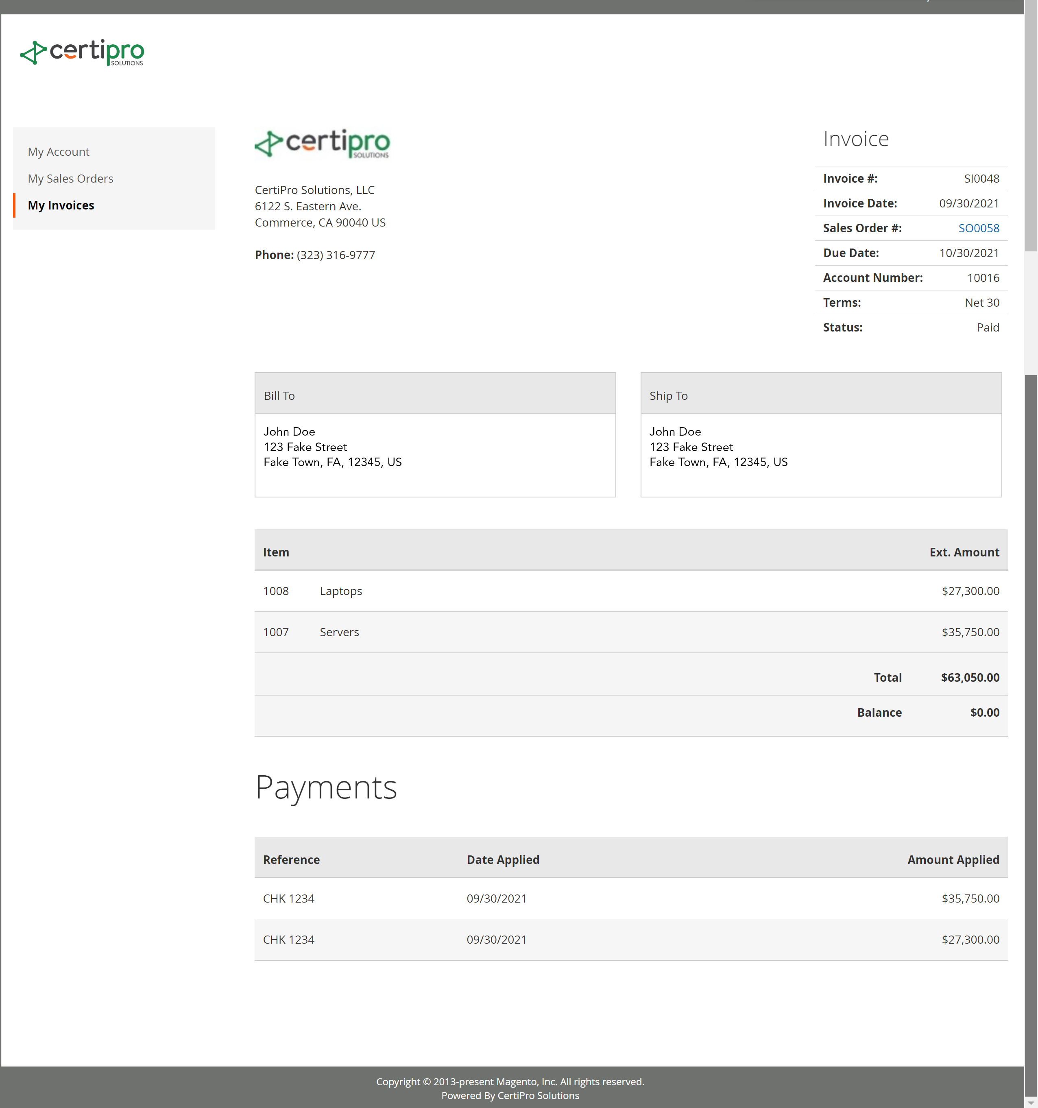Click the Laptops item row
The width and height of the screenshot is (1038, 1108).
(x=340, y=591)
